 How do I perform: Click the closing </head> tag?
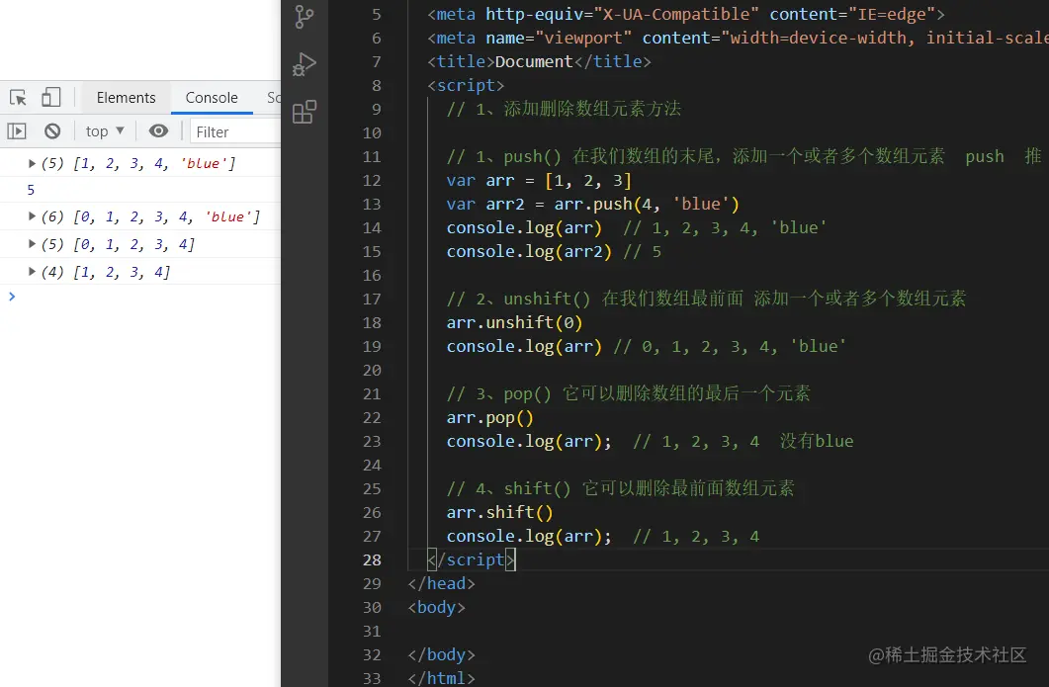[x=442, y=583]
